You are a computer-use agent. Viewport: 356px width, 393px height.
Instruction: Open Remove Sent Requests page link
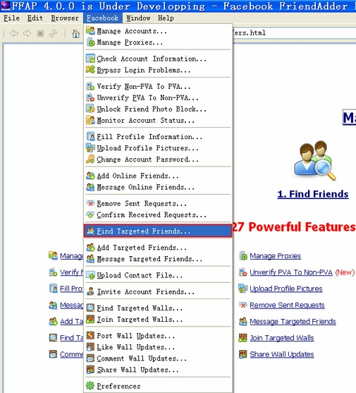pos(287,305)
